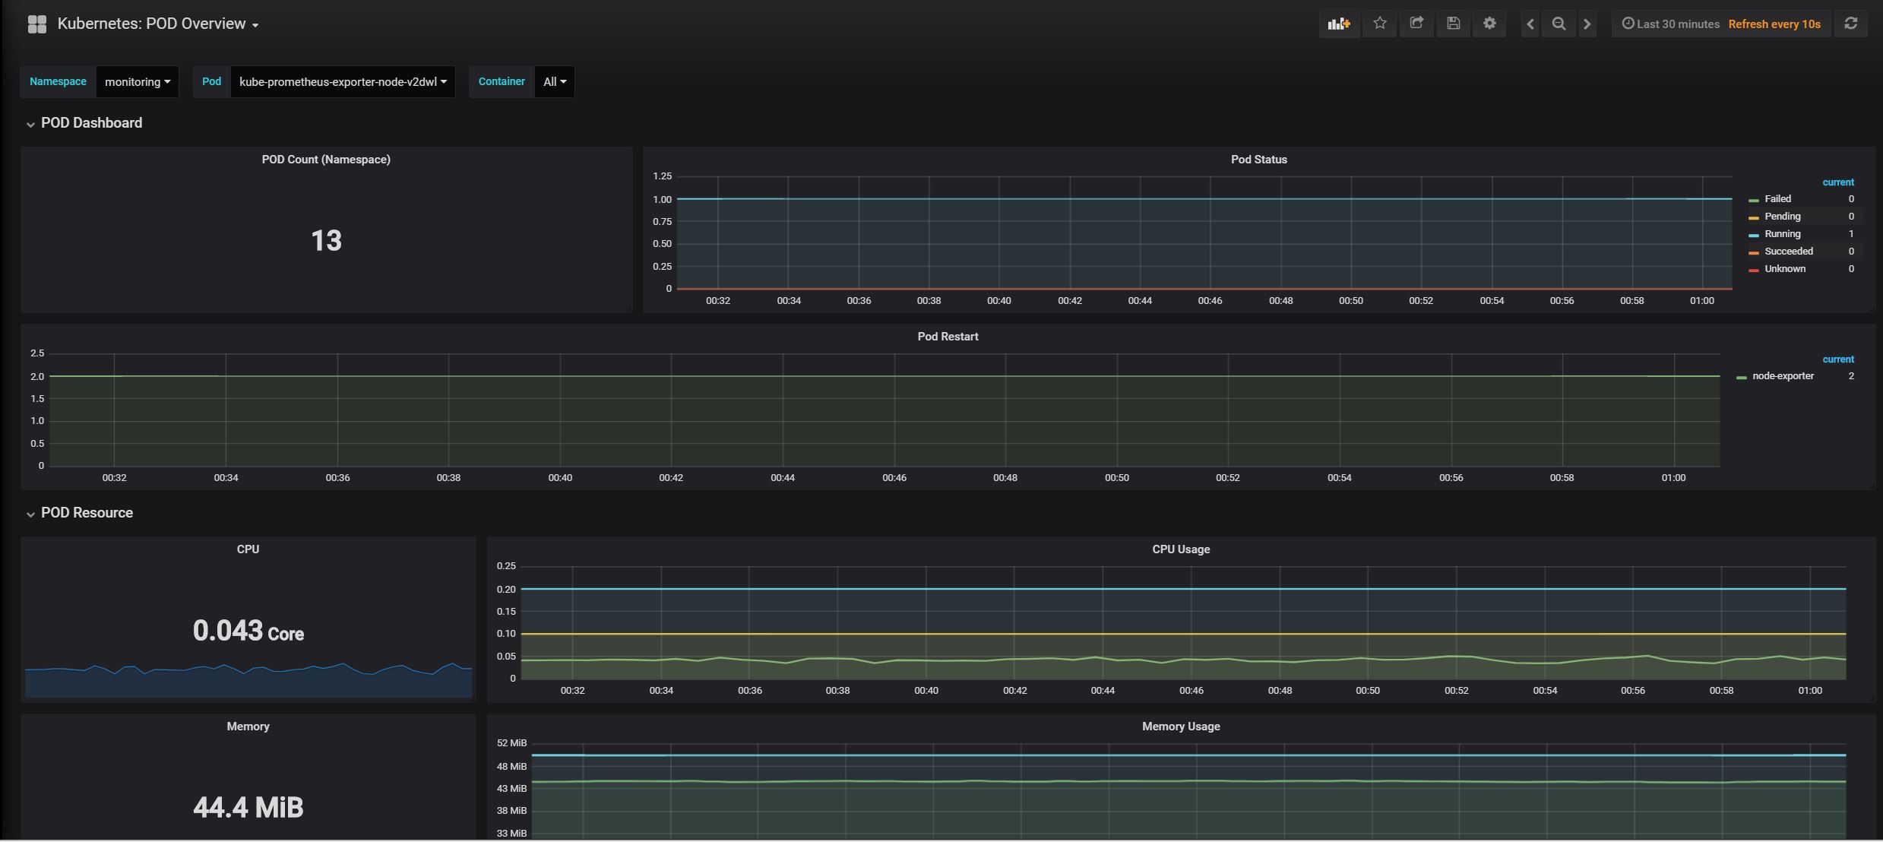This screenshot has width=1883, height=842.
Task: Toggle node-exporter series in Pod Restart
Action: click(1782, 376)
